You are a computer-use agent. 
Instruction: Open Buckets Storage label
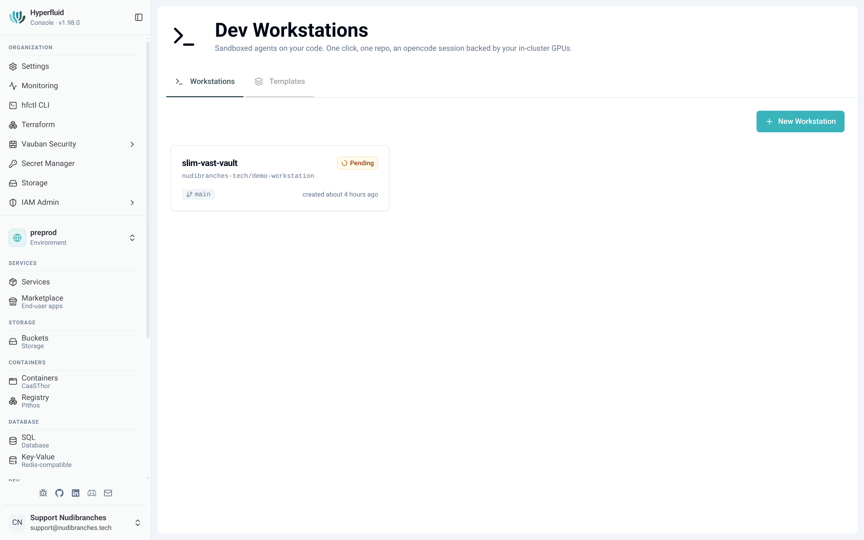point(35,342)
